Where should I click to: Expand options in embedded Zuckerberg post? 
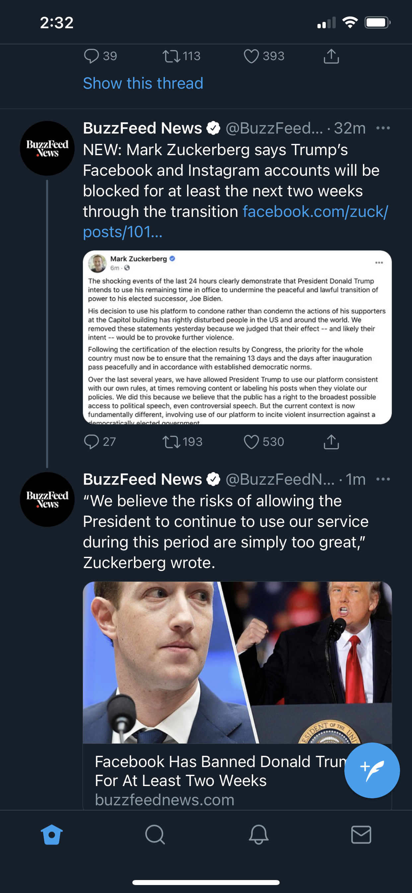(x=379, y=263)
